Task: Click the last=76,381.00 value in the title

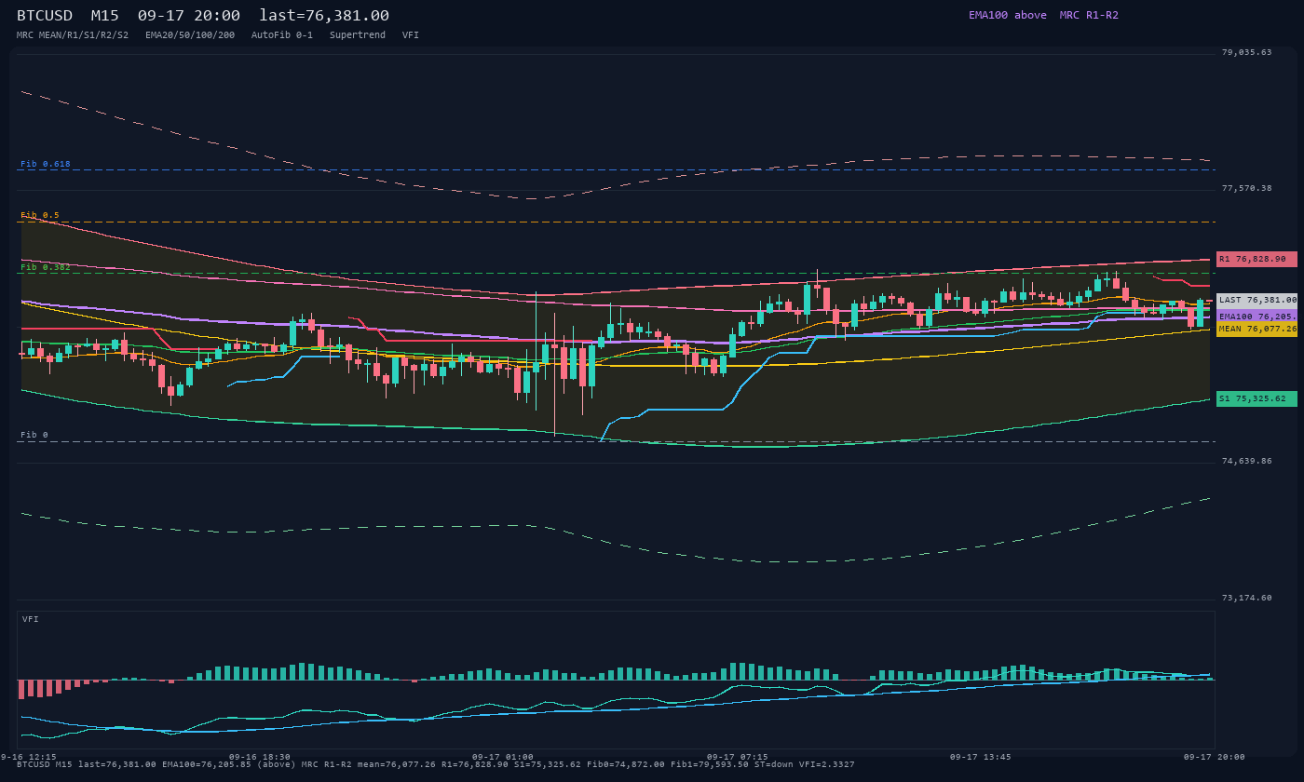Action: coord(324,16)
